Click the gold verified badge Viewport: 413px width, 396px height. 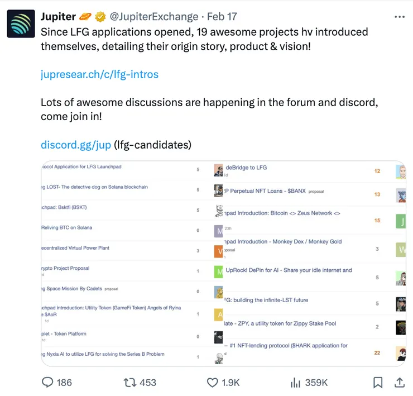pyautogui.click(x=100, y=17)
